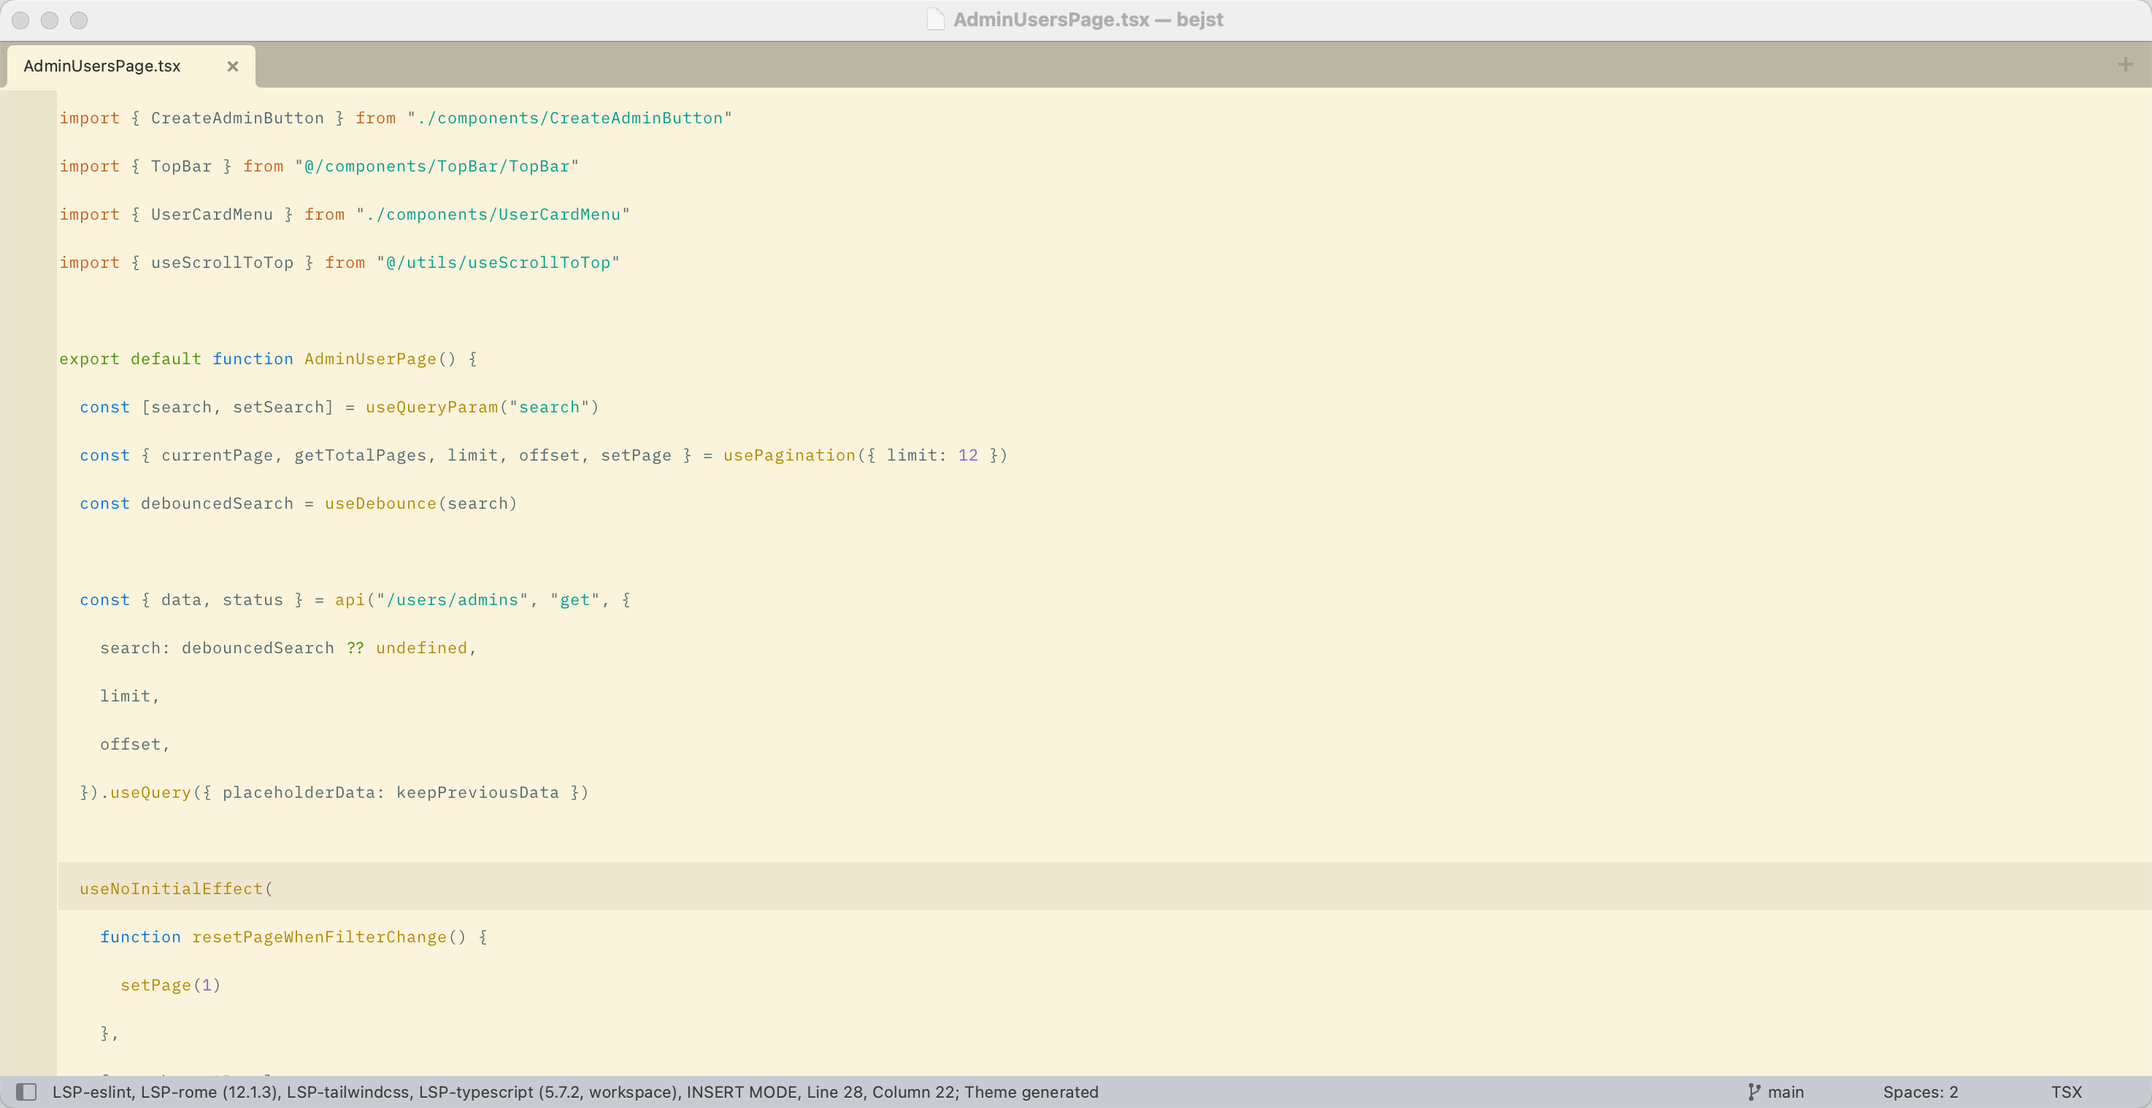
Task: Click the title AdminUsersPage.tsx — bejst
Action: pyautogui.click(x=1088, y=19)
